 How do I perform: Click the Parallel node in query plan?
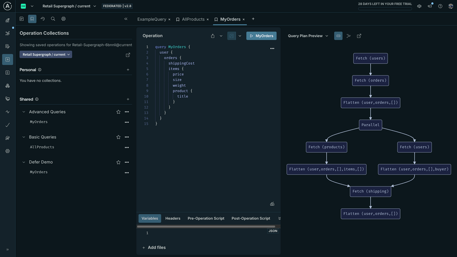pyautogui.click(x=370, y=125)
